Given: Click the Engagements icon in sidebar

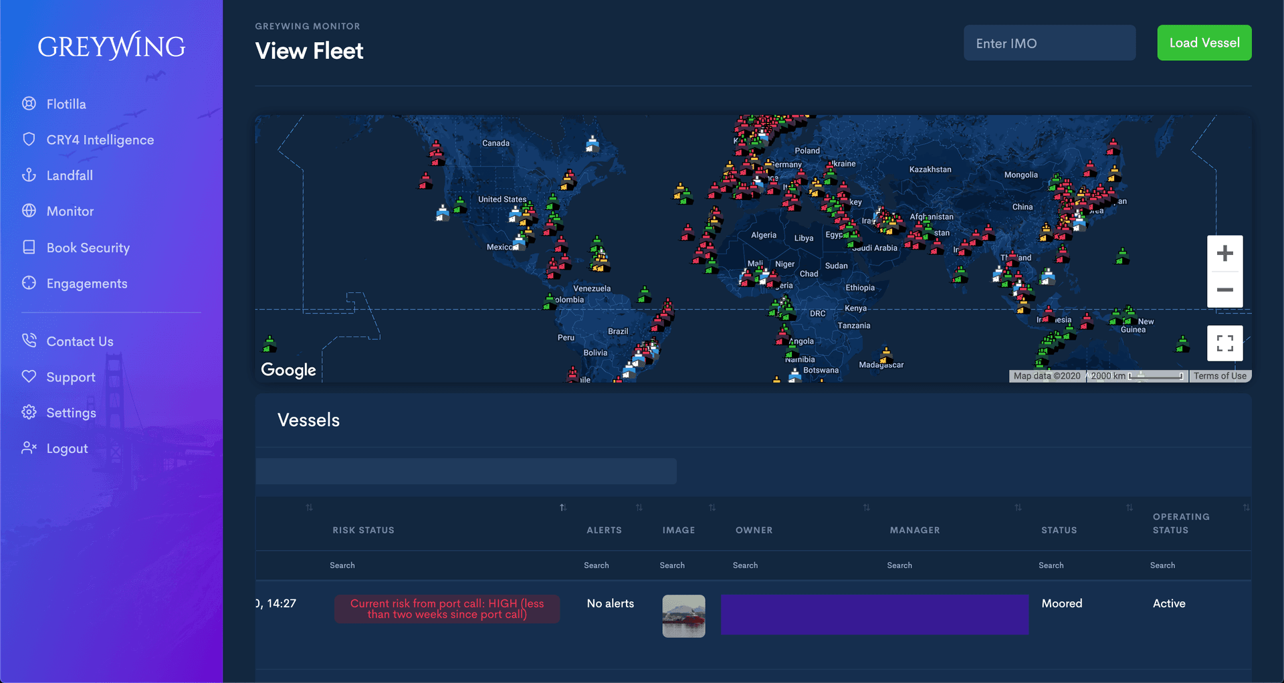Looking at the screenshot, I should click(29, 283).
